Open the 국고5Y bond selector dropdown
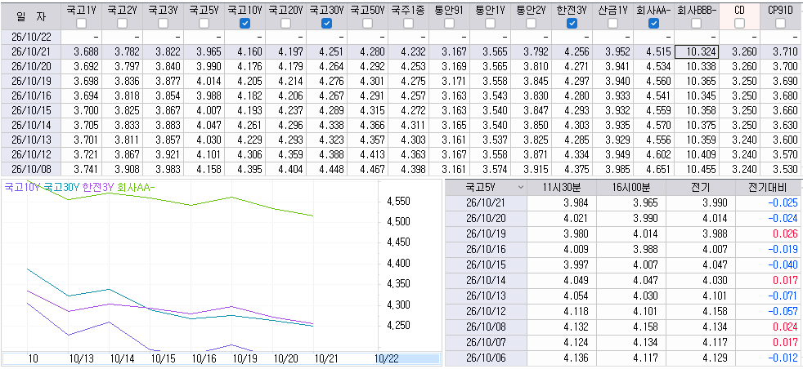 (521, 188)
